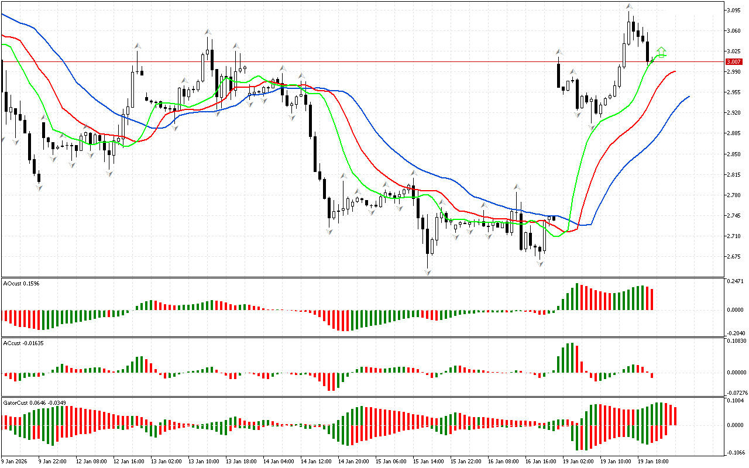This screenshot has width=749, height=468.
Task: Click the 0.2471 scale value in AO panel
Action: pos(735,282)
